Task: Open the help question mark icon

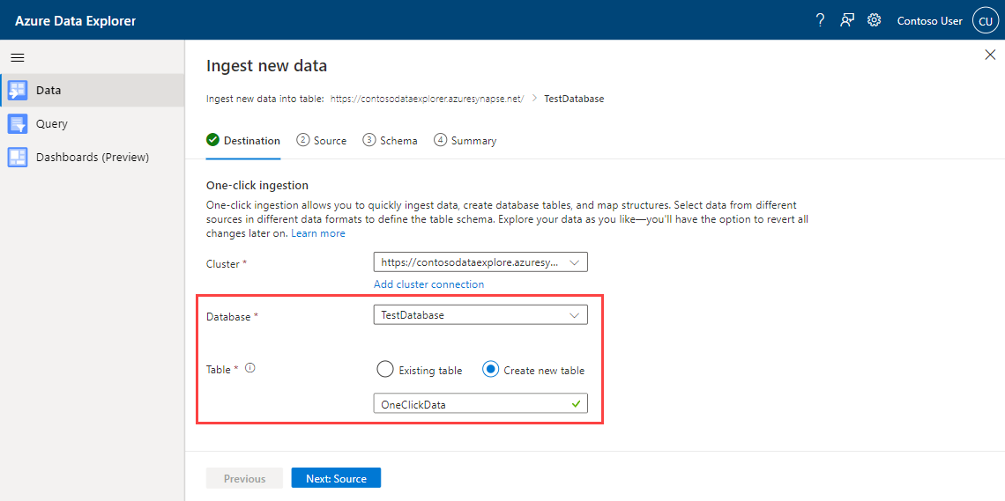Action: click(820, 20)
